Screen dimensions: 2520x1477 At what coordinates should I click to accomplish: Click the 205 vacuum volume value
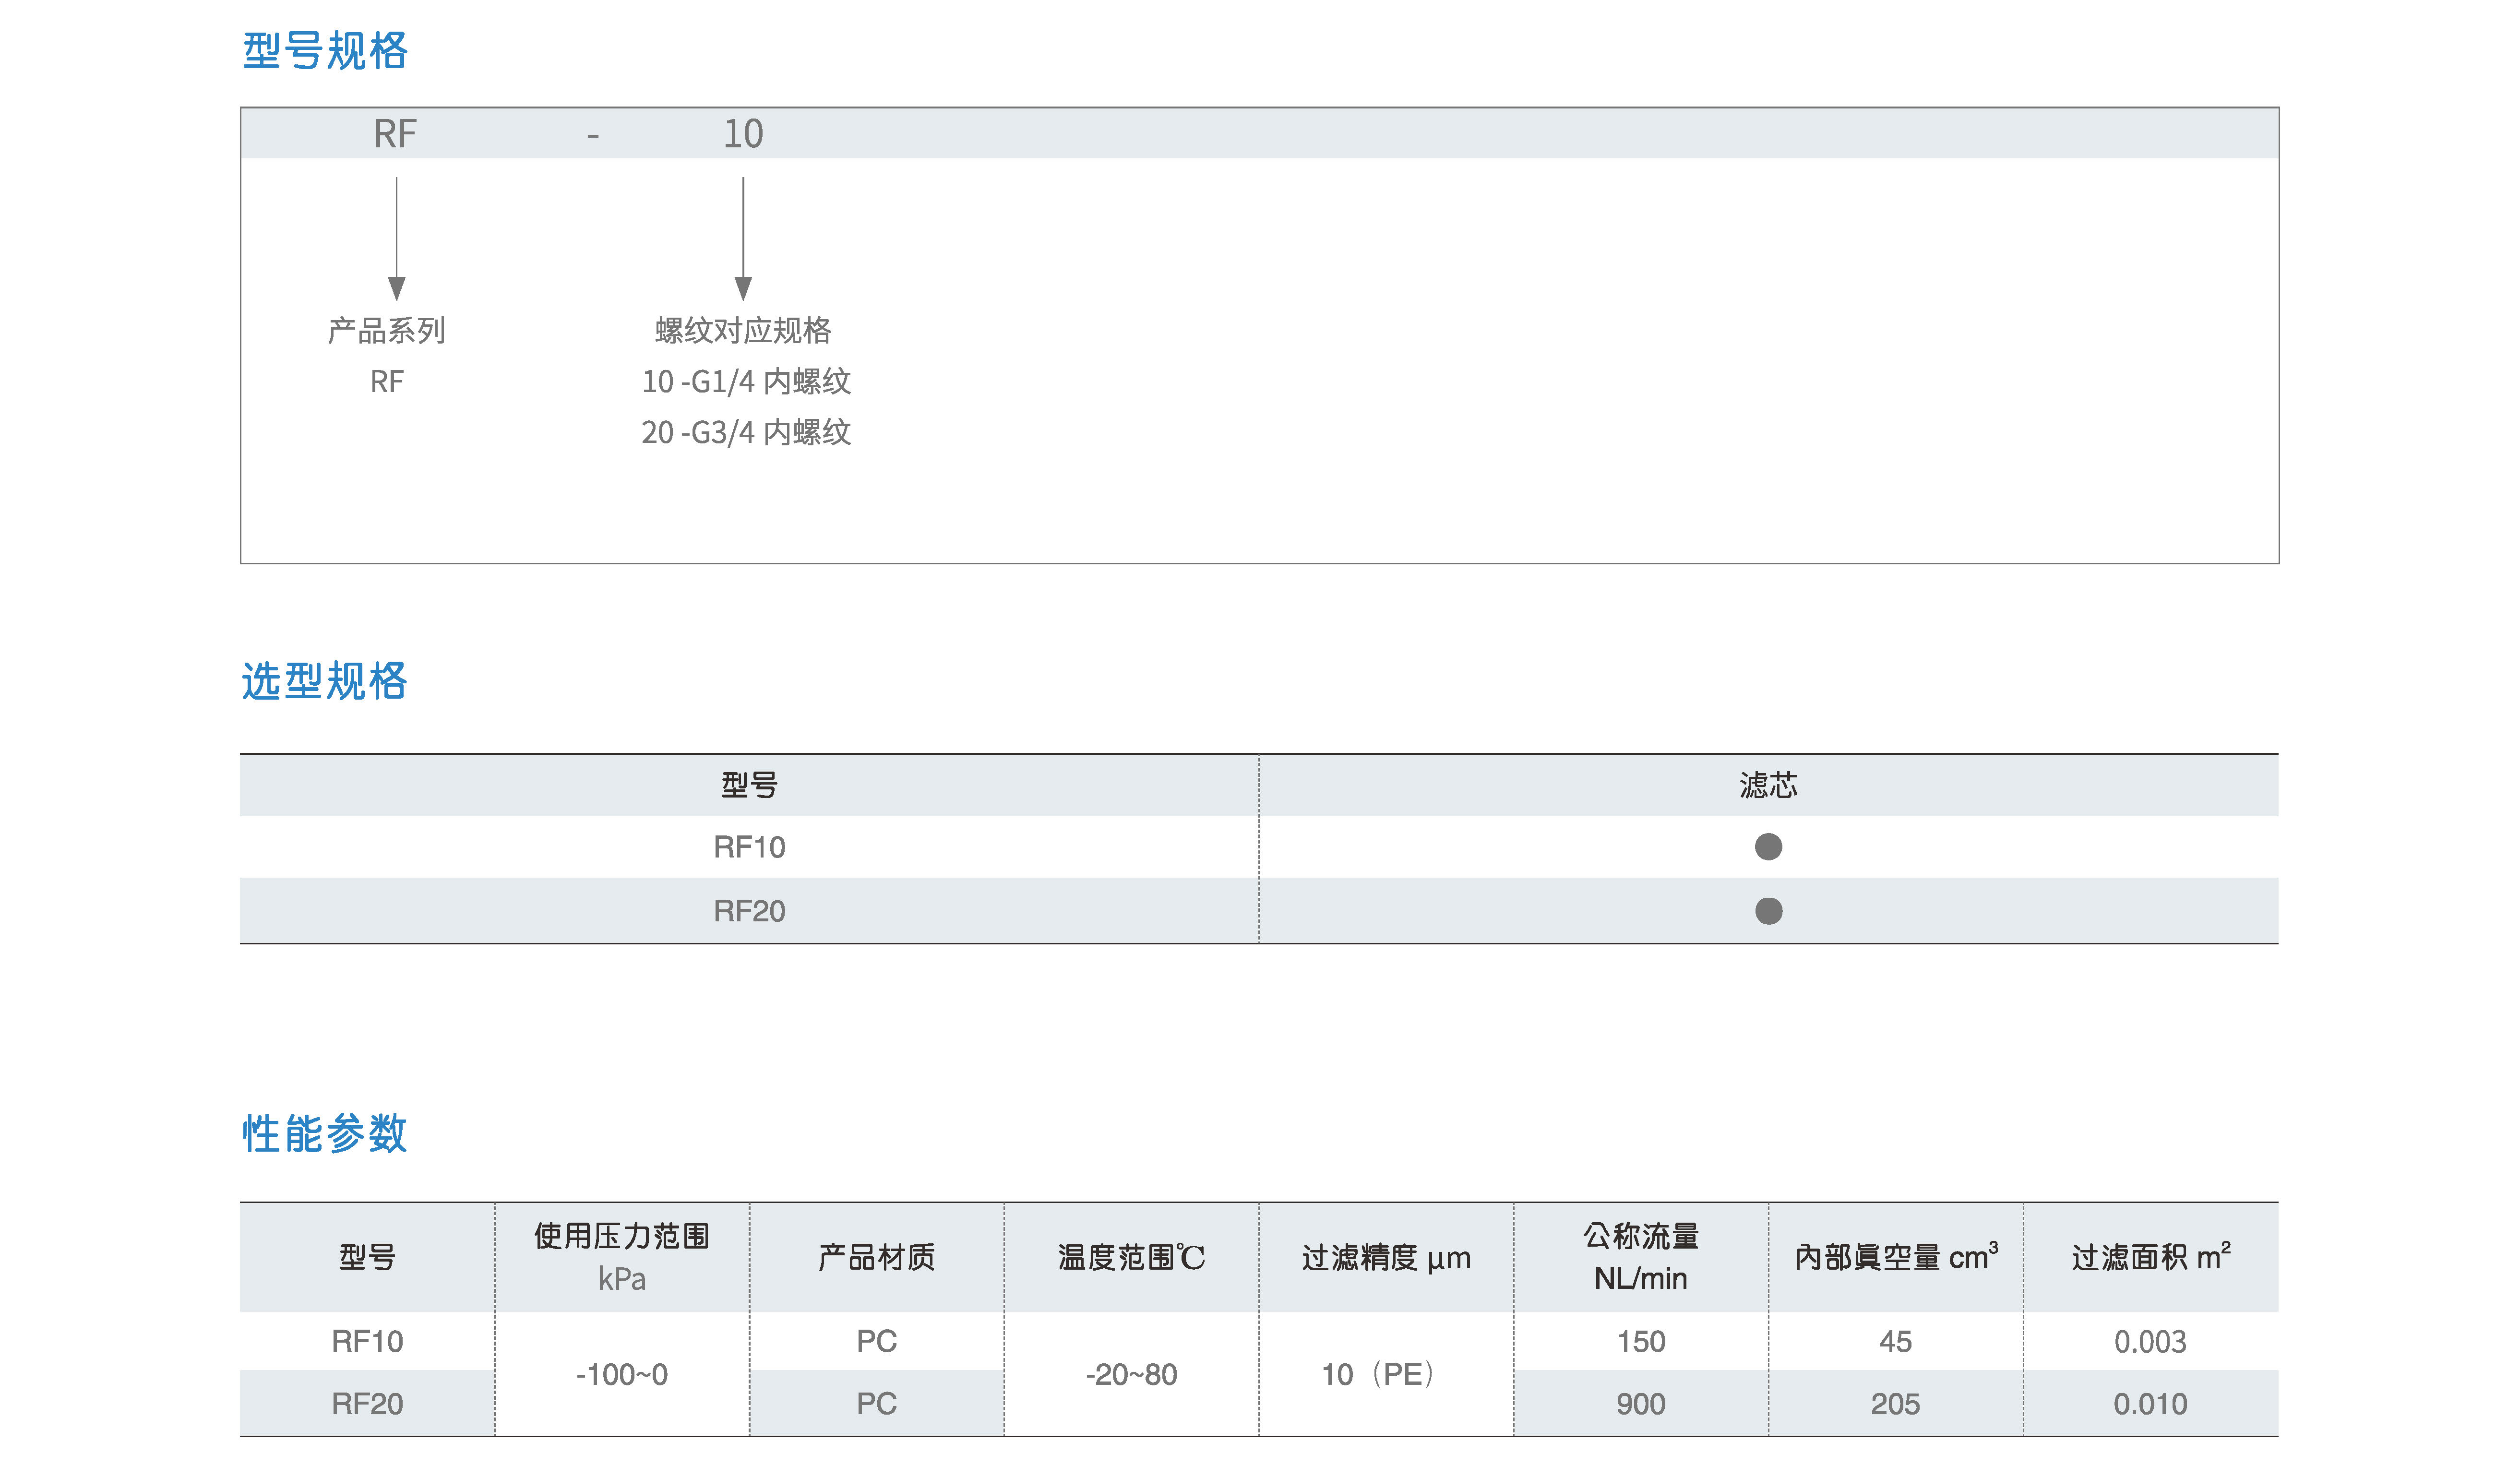click(x=1896, y=1404)
